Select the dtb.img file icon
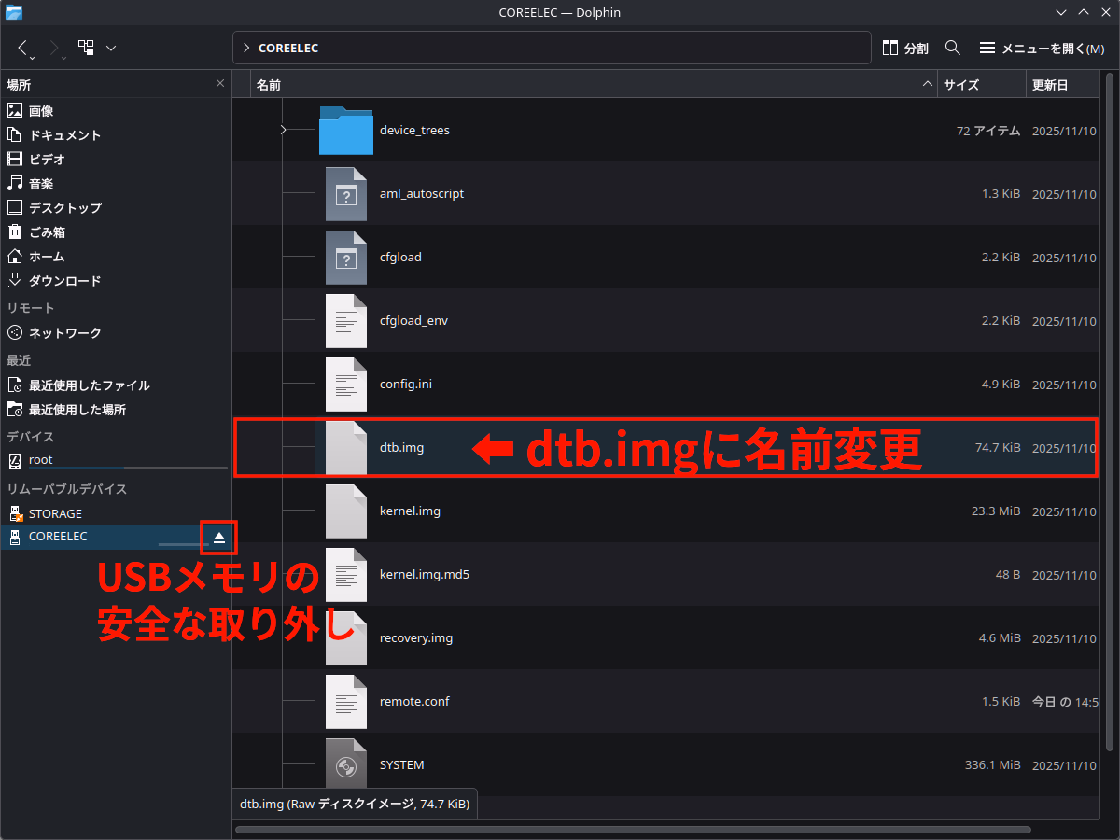1120x840 pixels. 345,447
